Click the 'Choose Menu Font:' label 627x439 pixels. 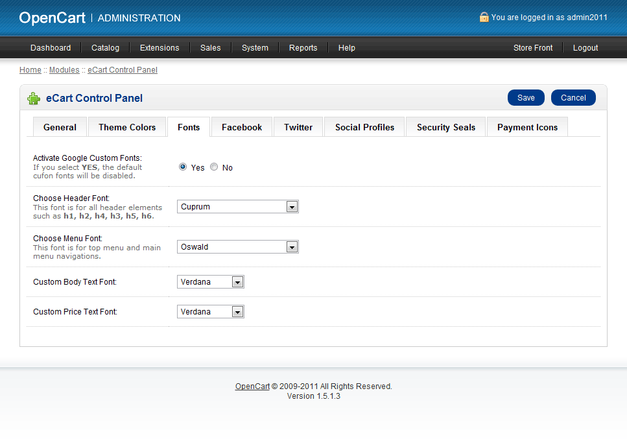[67, 239]
